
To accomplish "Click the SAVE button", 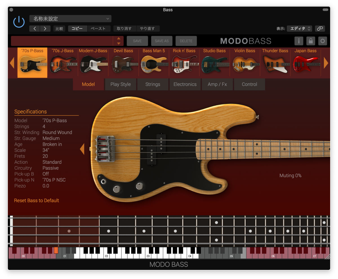I will point(137,41).
